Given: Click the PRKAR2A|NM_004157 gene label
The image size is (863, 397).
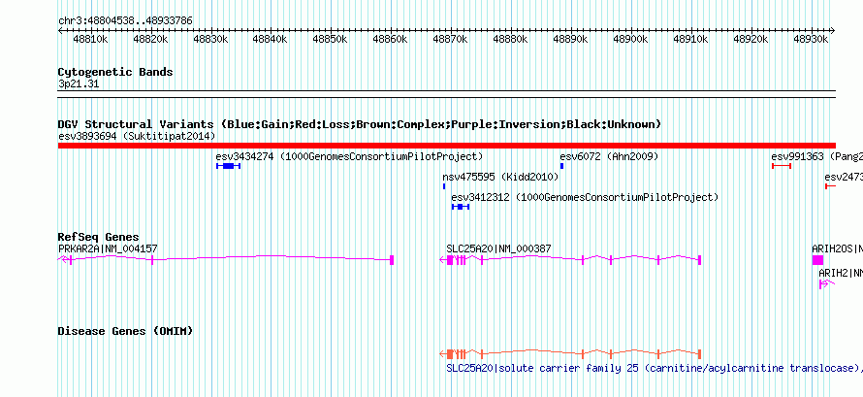Looking at the screenshot, I should point(108,248).
